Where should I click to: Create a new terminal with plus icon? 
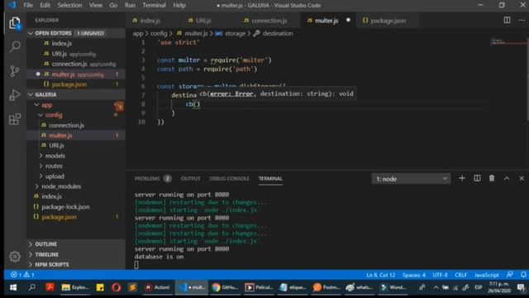click(462, 179)
